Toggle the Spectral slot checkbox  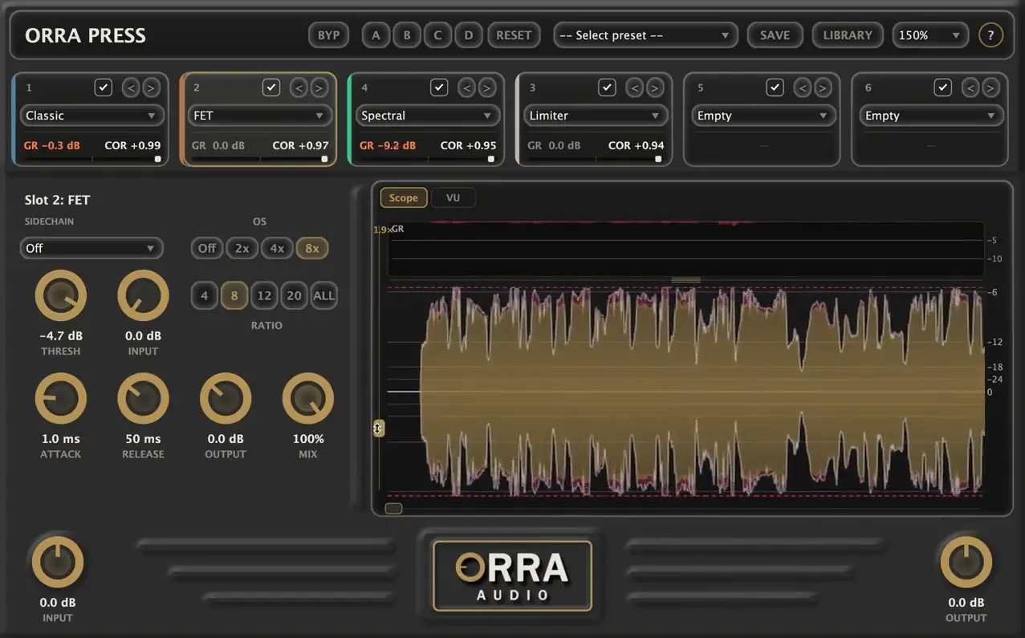tap(438, 87)
